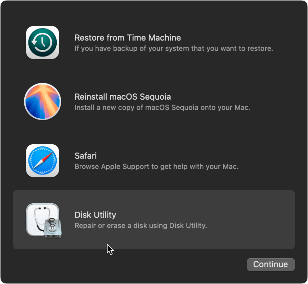Click the Sequoia install description text
The height and width of the screenshot is (284, 308).
click(162, 108)
